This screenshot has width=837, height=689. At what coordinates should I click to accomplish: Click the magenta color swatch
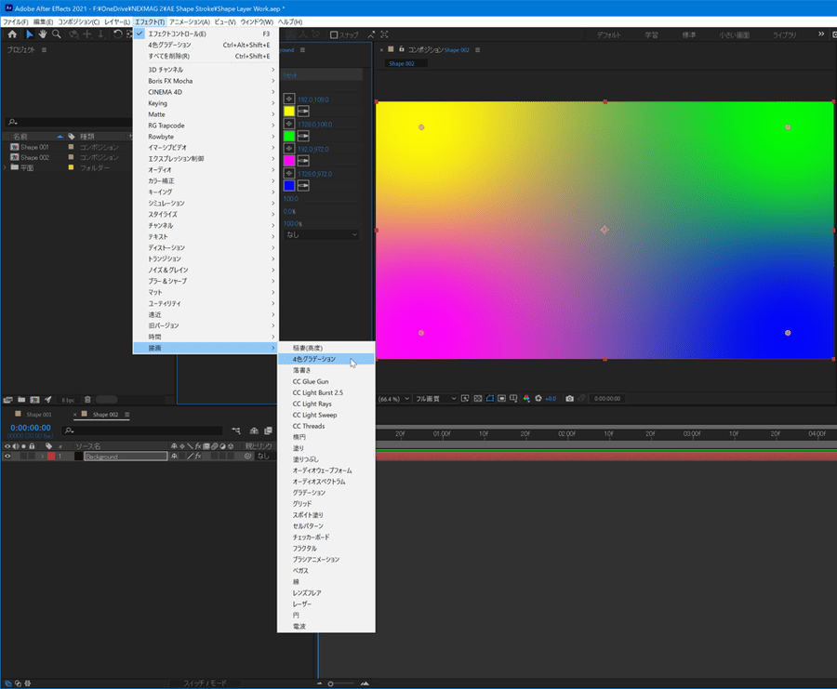click(288, 161)
